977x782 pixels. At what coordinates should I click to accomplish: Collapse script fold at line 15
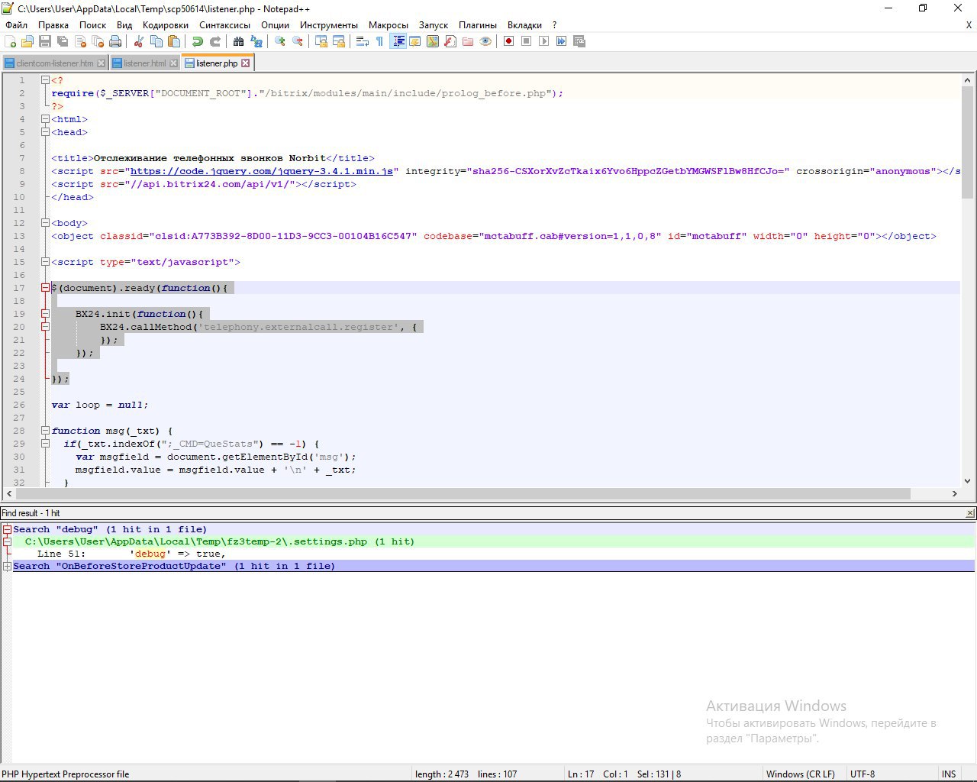[x=45, y=262]
